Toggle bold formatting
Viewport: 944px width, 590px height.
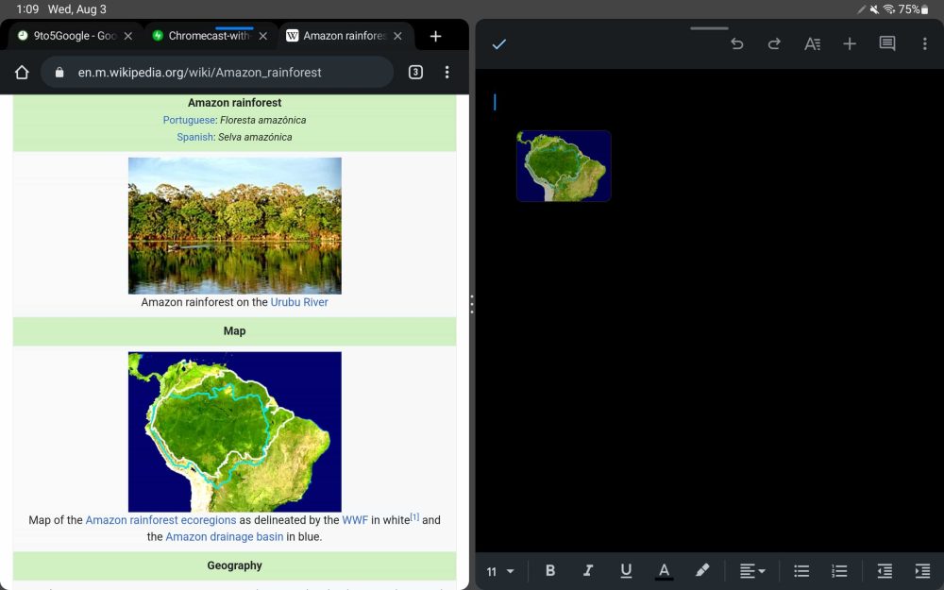tap(550, 571)
